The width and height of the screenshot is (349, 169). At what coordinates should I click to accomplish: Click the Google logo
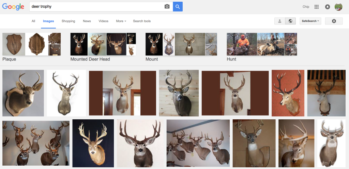(x=13, y=6)
